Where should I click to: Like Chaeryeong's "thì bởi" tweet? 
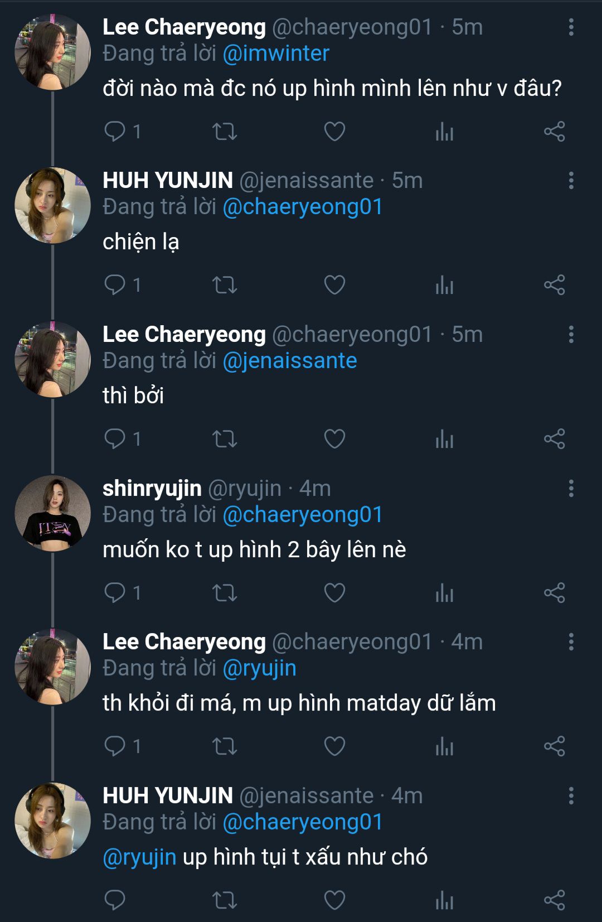pos(334,440)
